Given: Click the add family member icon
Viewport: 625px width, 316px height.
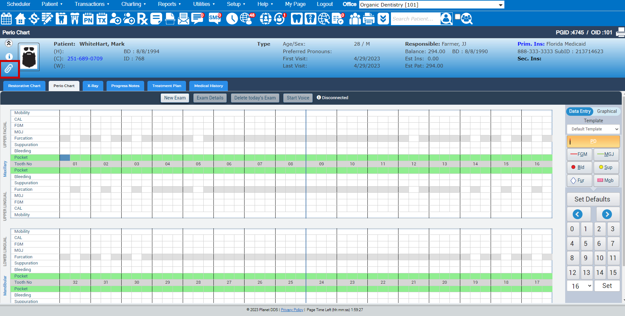Looking at the screenshot, I should (129, 19).
